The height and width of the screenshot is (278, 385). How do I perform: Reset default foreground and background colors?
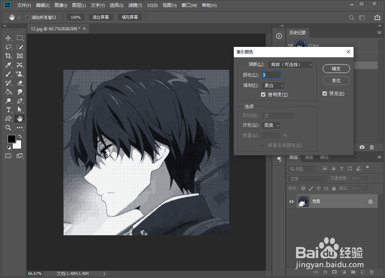(x=9, y=148)
